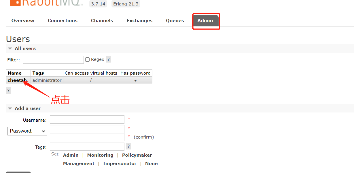Focus the password confirm field
The image size is (354, 173).
87,137
